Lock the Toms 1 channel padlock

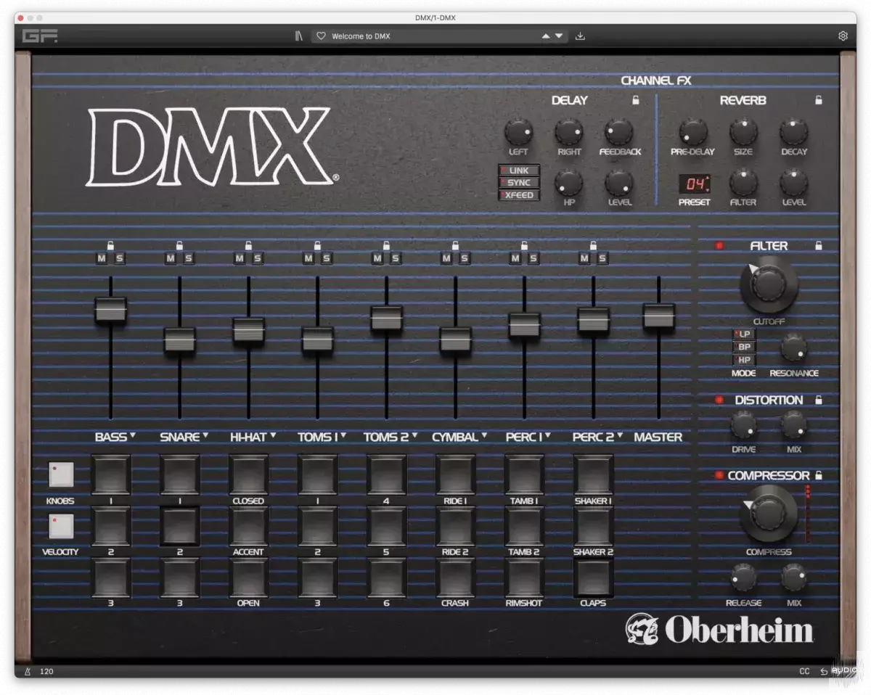[317, 245]
